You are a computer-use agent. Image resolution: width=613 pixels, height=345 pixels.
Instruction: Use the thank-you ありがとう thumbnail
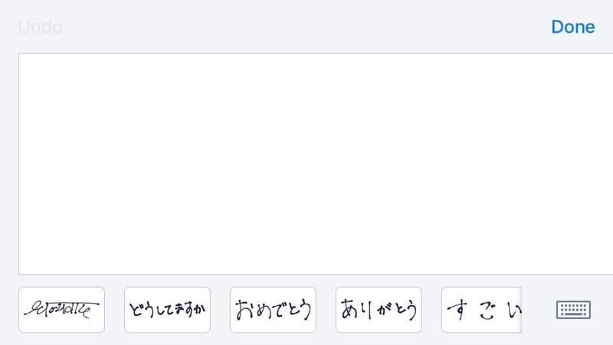(379, 310)
